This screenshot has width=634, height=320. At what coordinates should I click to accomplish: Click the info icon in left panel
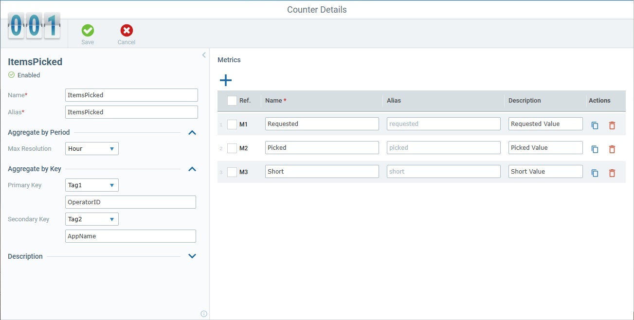(204, 314)
